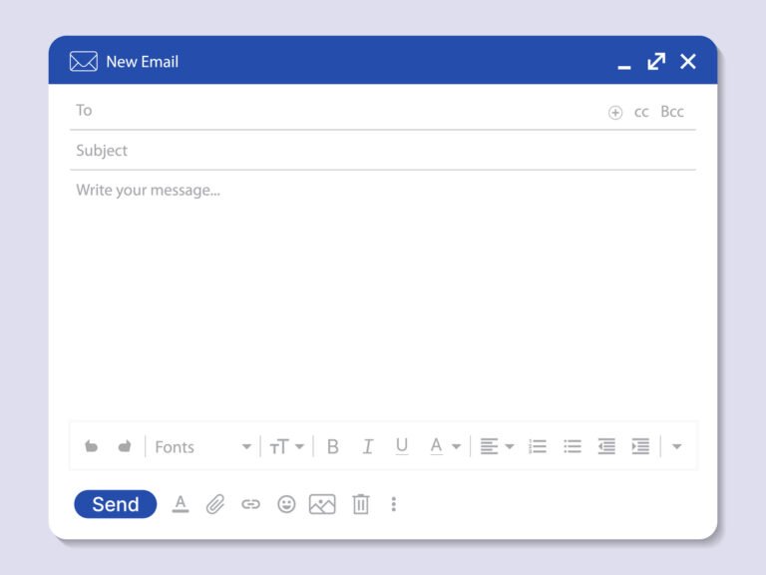Minimize the New Email window
The width and height of the screenshot is (766, 575).
click(623, 67)
